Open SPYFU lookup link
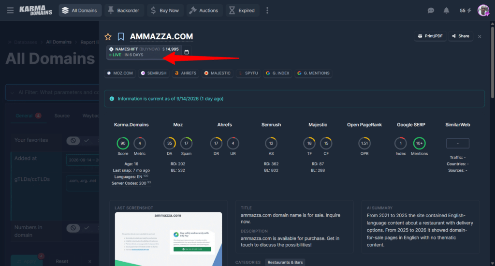The width and height of the screenshot is (495, 266). [x=248, y=73]
